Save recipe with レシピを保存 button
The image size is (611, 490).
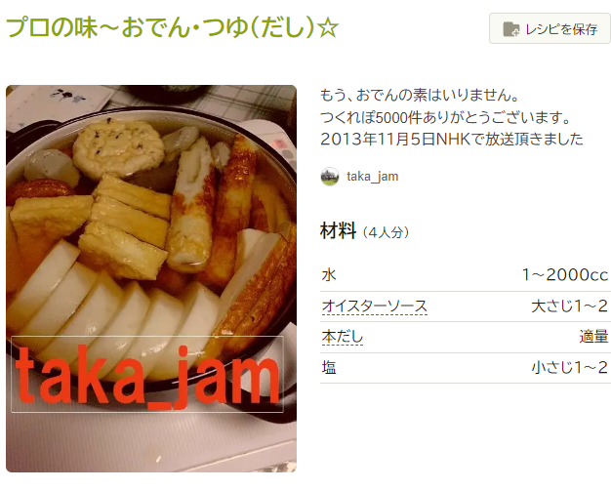point(550,28)
